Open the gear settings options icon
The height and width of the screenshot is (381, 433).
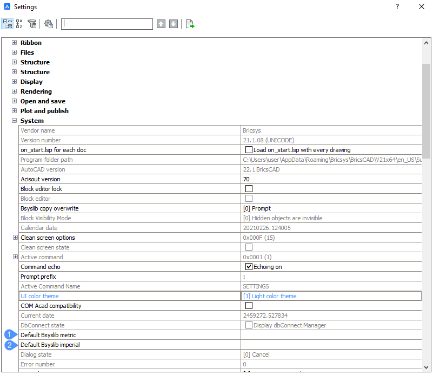(49, 24)
